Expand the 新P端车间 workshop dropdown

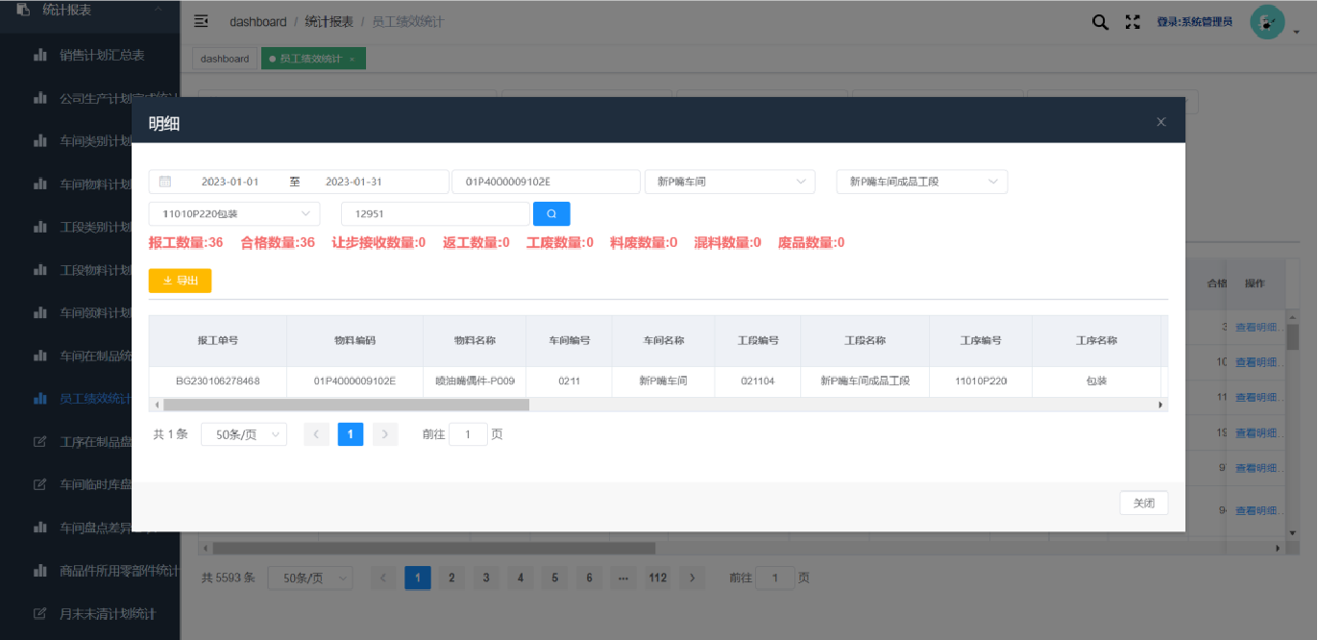[729, 182]
